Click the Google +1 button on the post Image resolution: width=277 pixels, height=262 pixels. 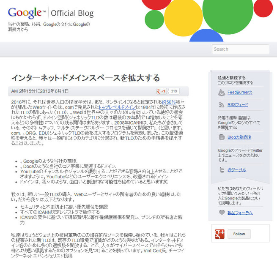(x=161, y=91)
